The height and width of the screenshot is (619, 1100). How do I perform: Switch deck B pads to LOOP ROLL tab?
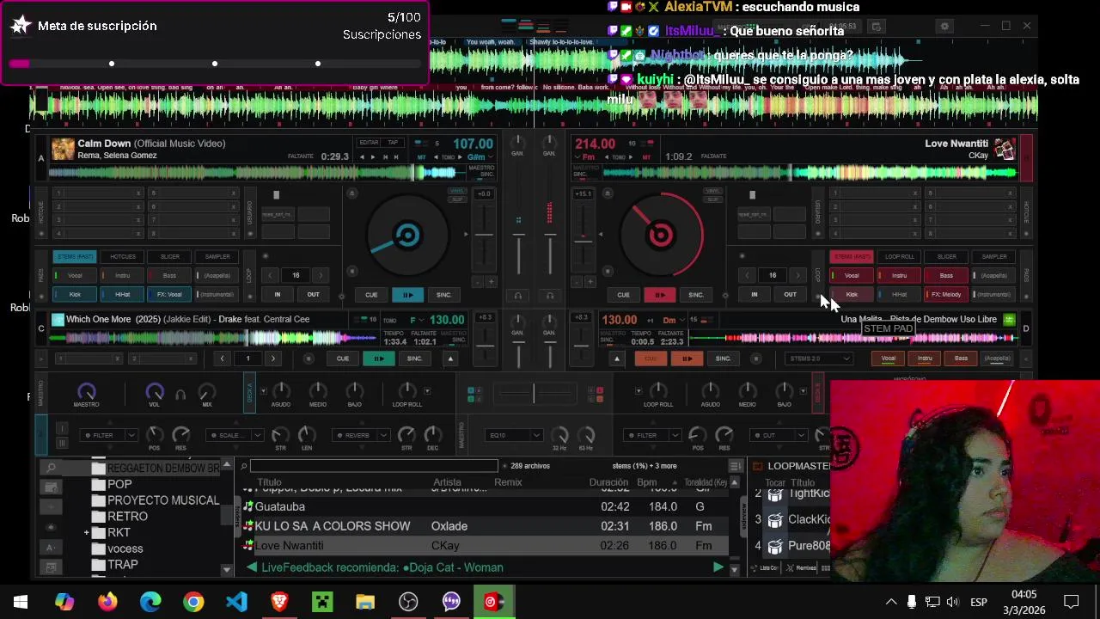tap(899, 256)
